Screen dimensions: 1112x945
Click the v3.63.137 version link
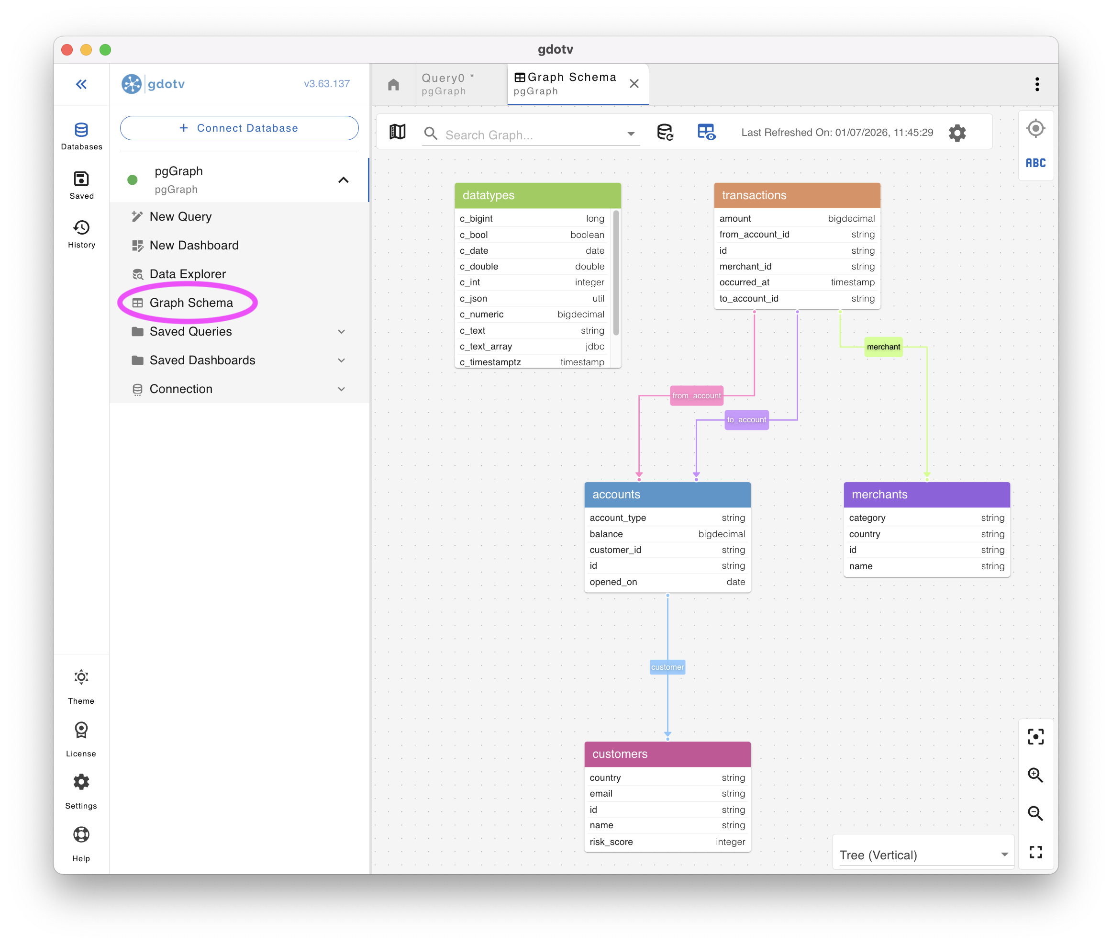tap(327, 84)
